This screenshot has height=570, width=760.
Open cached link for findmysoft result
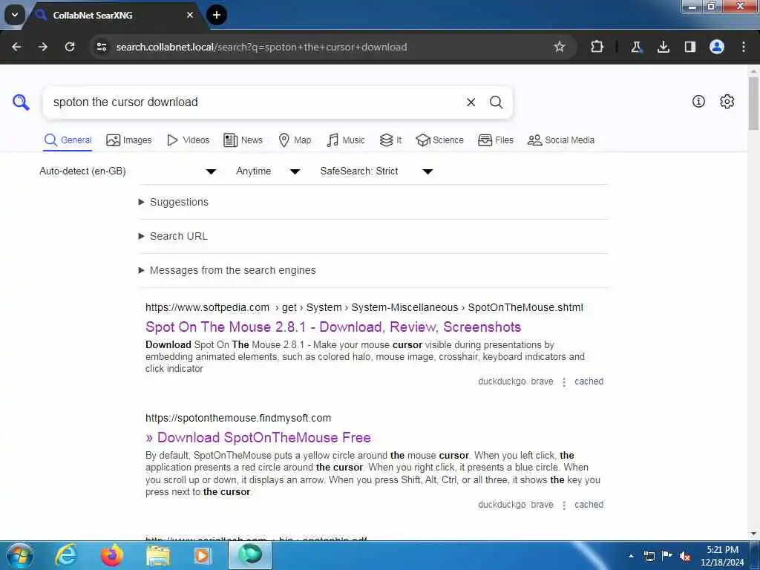(589, 505)
